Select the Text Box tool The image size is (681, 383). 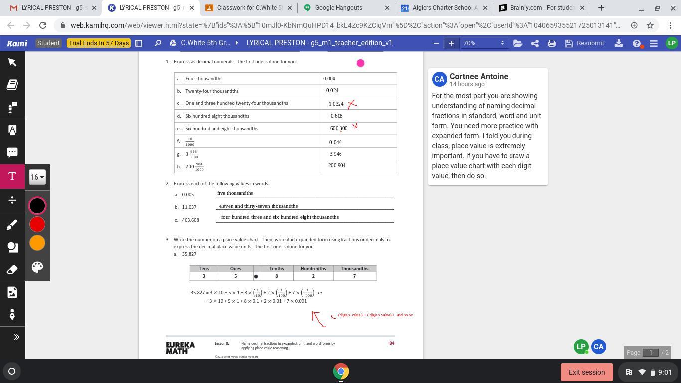pos(12,176)
